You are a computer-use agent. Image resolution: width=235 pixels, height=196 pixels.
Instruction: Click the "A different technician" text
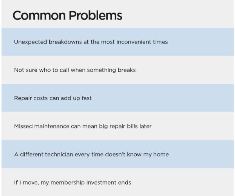46,154
